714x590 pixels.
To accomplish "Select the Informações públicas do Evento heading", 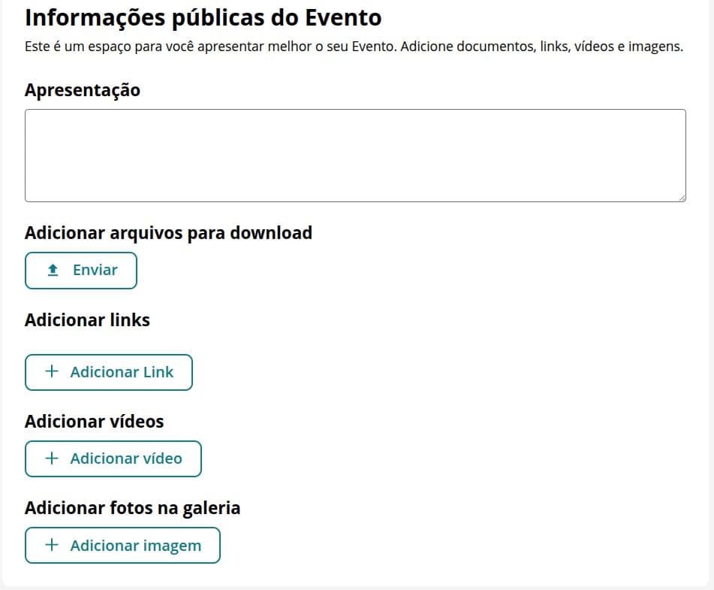I will tap(203, 18).
